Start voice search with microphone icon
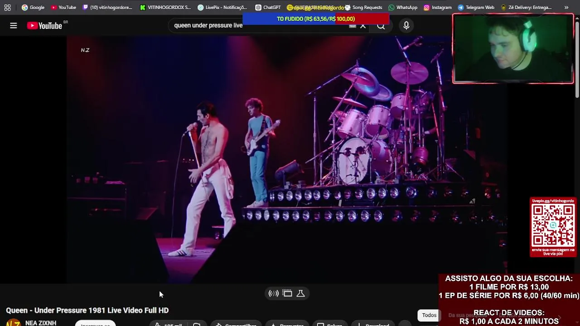The image size is (580, 326). (406, 26)
